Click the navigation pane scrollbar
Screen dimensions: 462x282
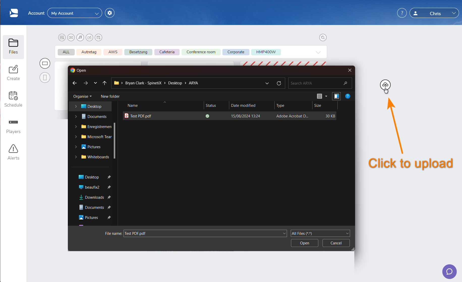pyautogui.click(x=114, y=140)
